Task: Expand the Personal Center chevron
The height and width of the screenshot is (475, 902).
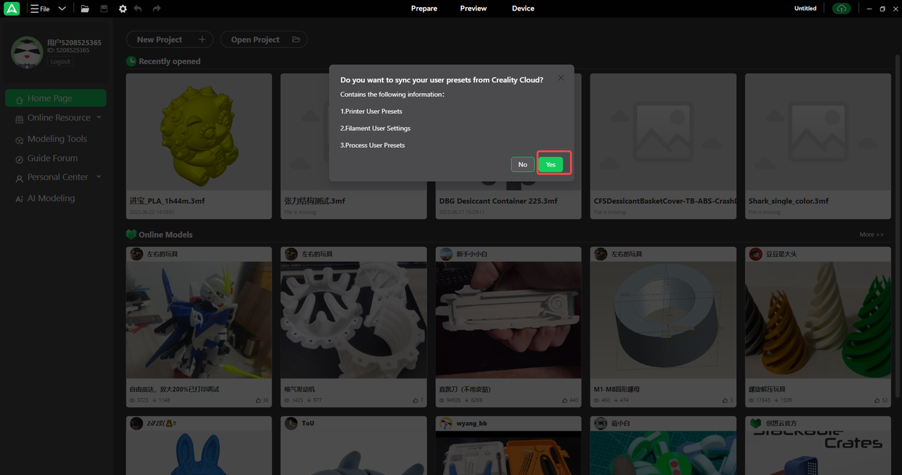Action: pos(99,177)
